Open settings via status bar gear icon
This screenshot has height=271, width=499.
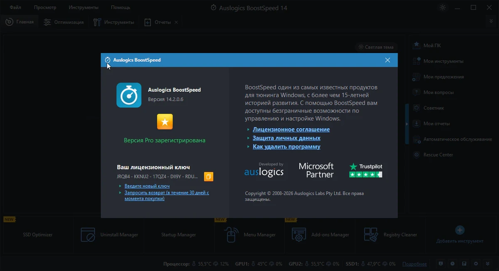pyautogui.click(x=476, y=264)
